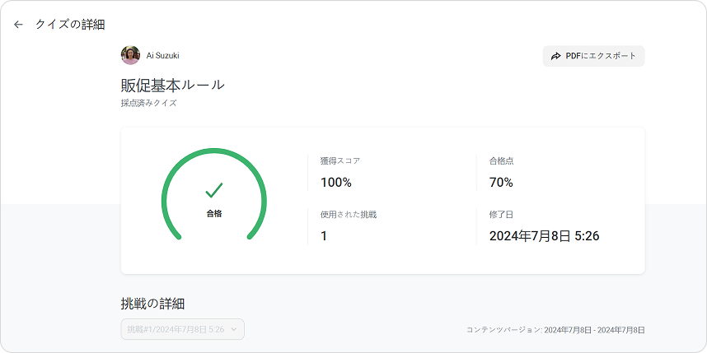Click the 合格 status label in gauge
The height and width of the screenshot is (353, 707).
(214, 213)
